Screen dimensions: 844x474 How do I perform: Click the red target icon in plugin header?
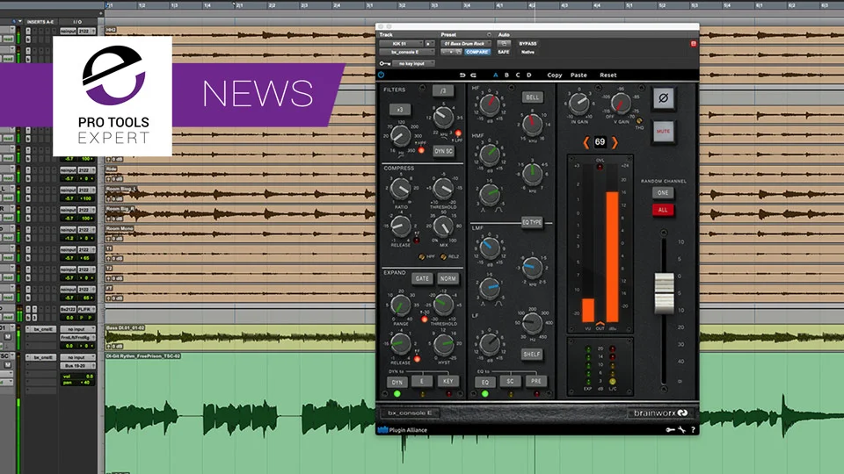694,44
